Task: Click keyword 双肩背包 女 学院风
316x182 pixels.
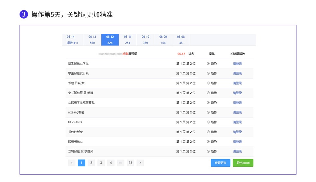Action: [80, 151]
